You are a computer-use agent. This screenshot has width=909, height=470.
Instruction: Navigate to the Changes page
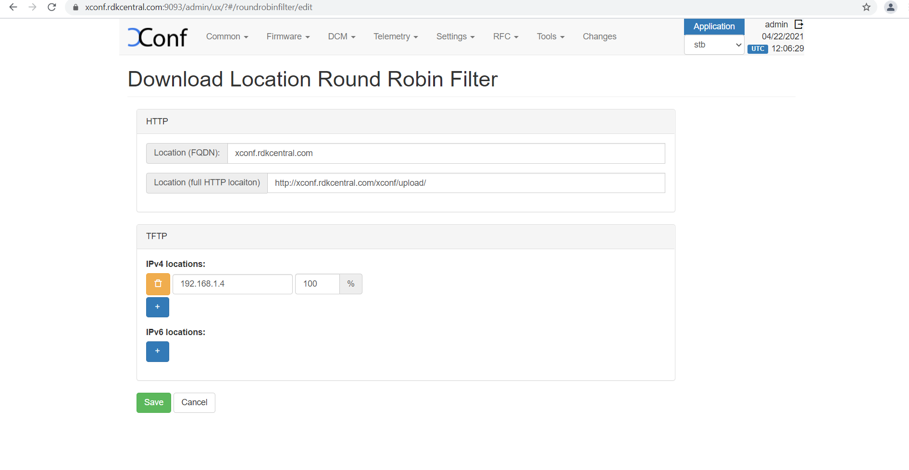(599, 36)
